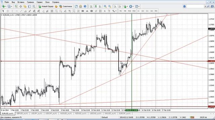
Task: Click the print chart icon
Action: [81, 6]
